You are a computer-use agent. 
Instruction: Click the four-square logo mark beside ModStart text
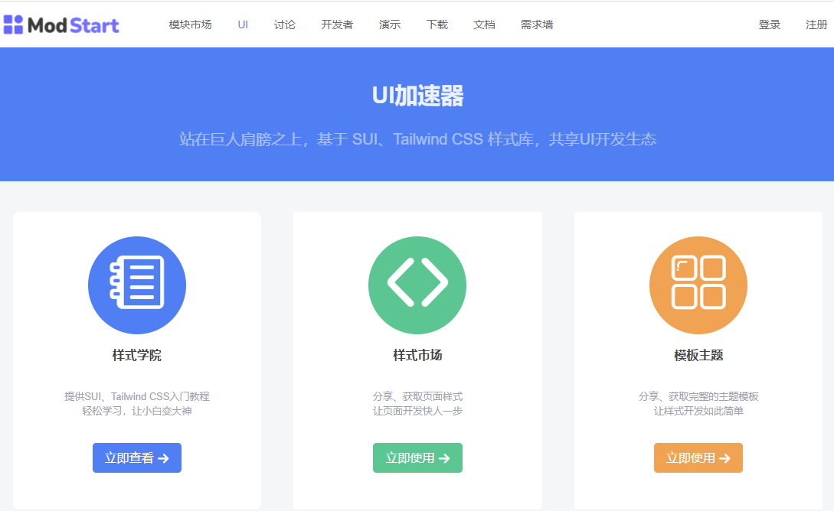point(12,24)
